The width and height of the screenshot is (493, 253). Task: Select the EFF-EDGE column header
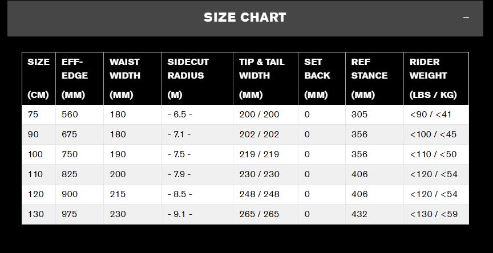point(75,78)
